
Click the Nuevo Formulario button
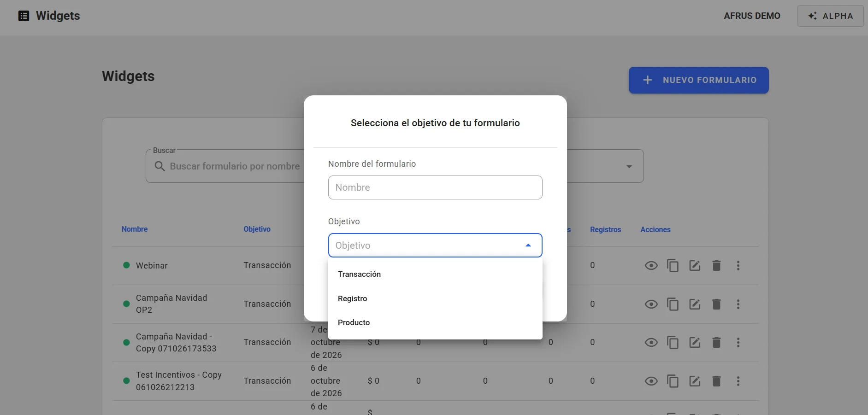click(698, 80)
